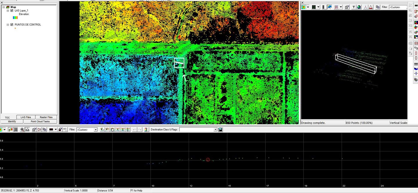Switch to the LAS Files tab
Viewport: 418px width, 193px height.
26,117
